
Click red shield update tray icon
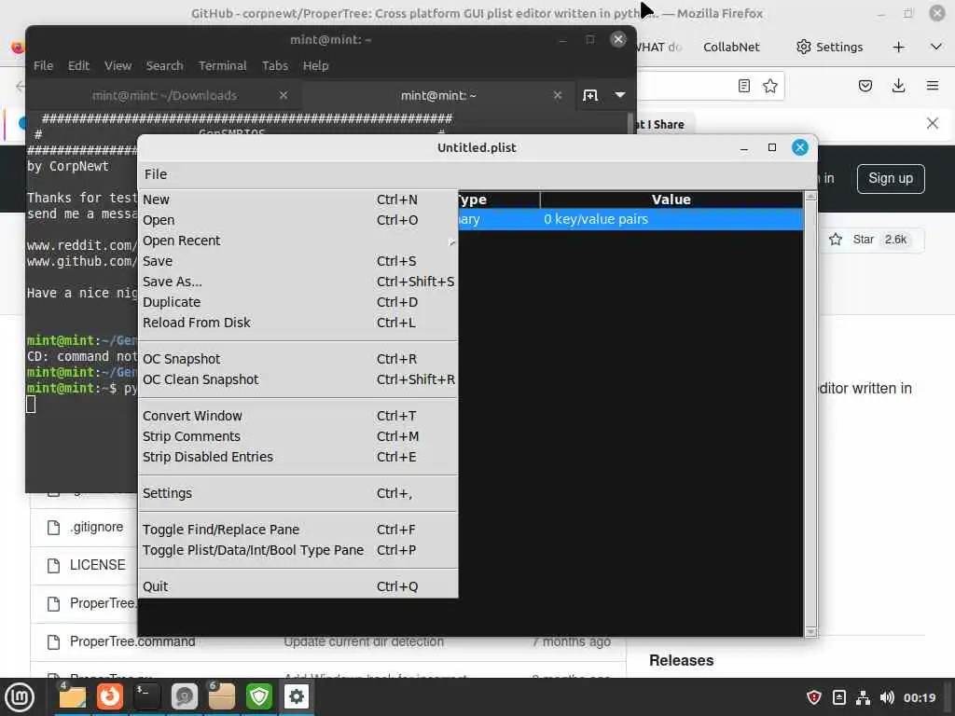pyautogui.click(x=813, y=697)
